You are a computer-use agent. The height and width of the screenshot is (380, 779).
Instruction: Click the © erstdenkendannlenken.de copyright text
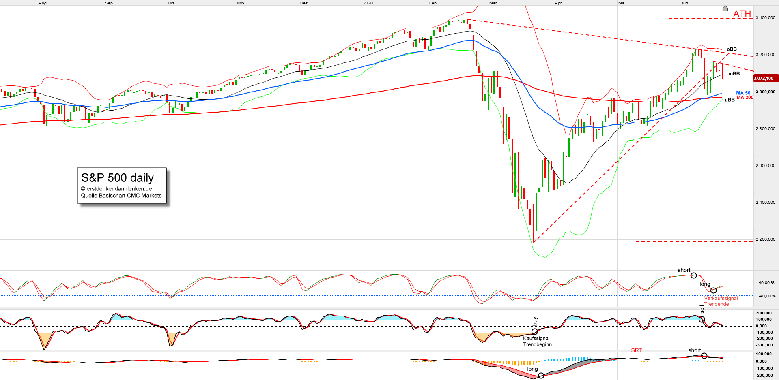(x=116, y=189)
